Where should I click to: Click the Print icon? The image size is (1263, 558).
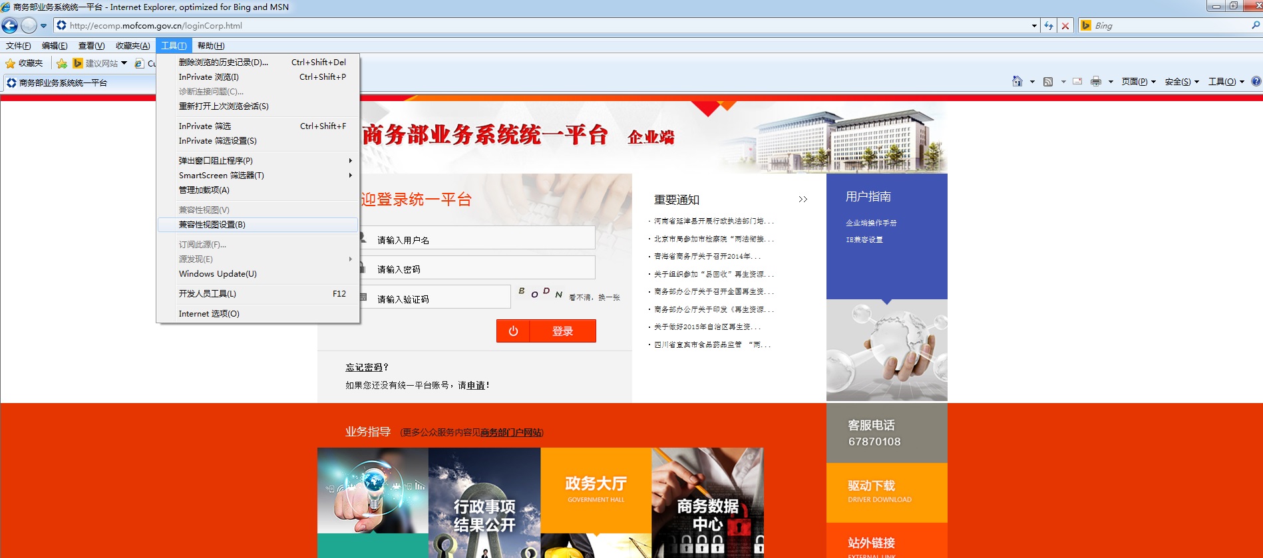coord(1096,81)
